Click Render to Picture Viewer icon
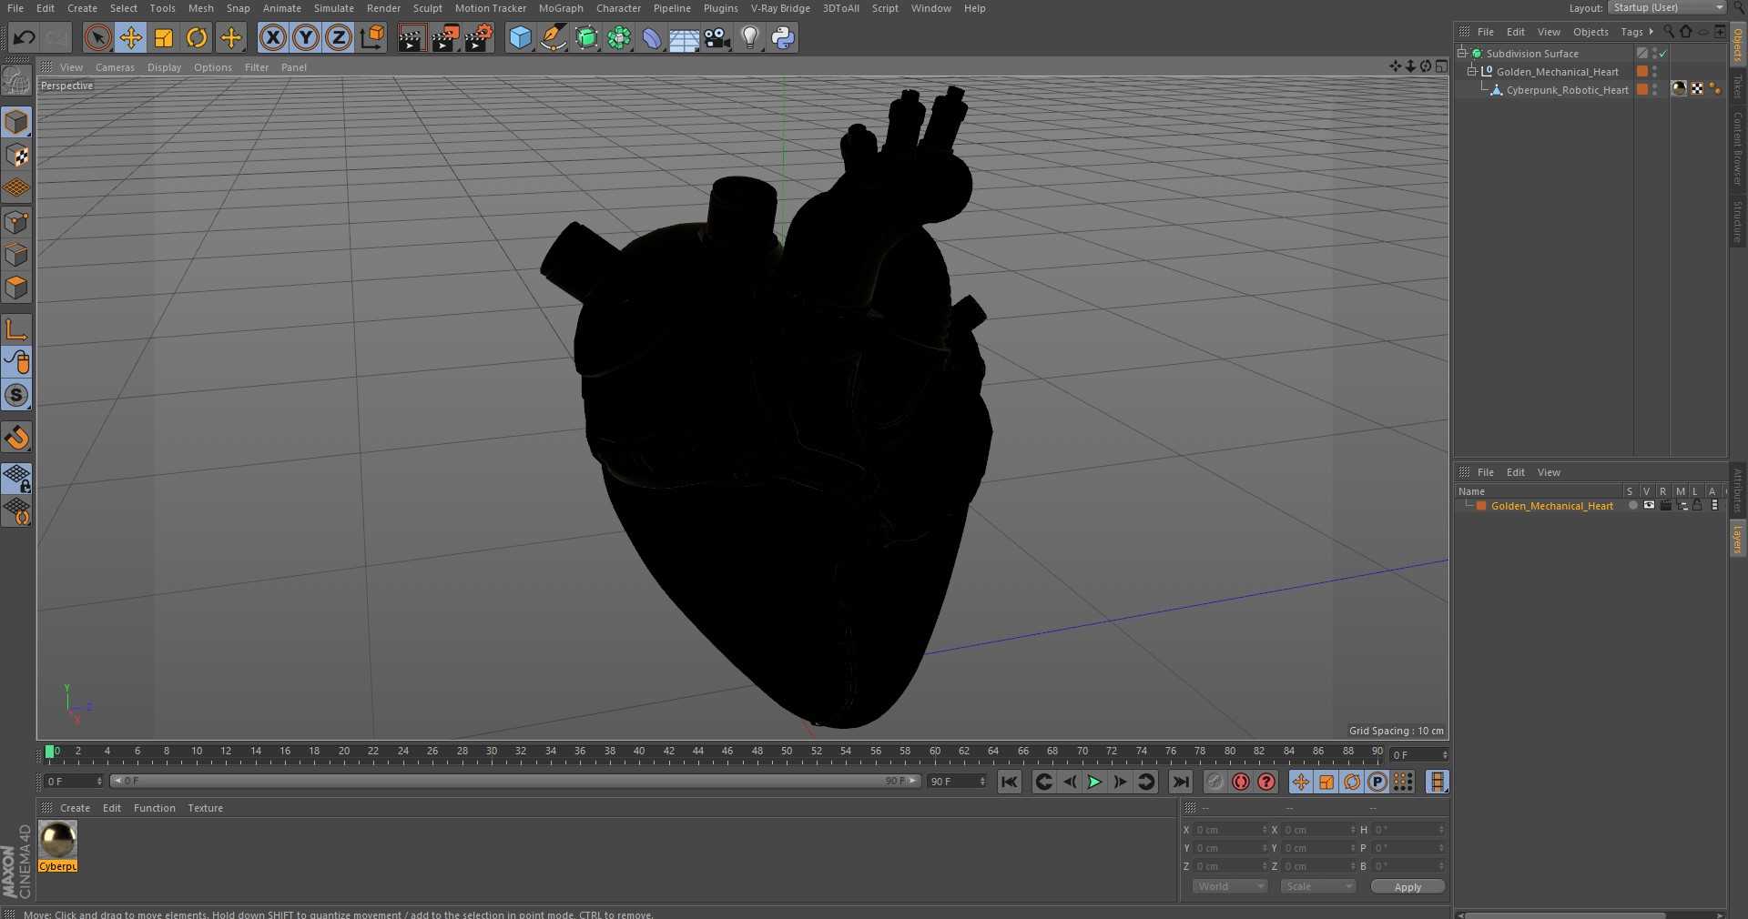This screenshot has height=919, width=1748. (445, 37)
